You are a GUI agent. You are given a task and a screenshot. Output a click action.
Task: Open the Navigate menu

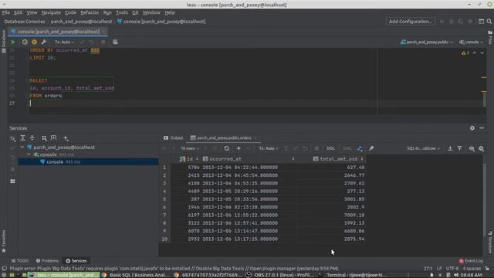coord(51,12)
